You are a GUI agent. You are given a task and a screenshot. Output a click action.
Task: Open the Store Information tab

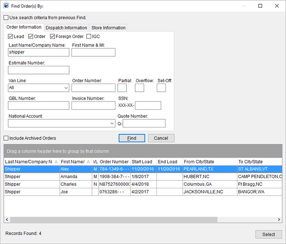[x=108, y=28]
